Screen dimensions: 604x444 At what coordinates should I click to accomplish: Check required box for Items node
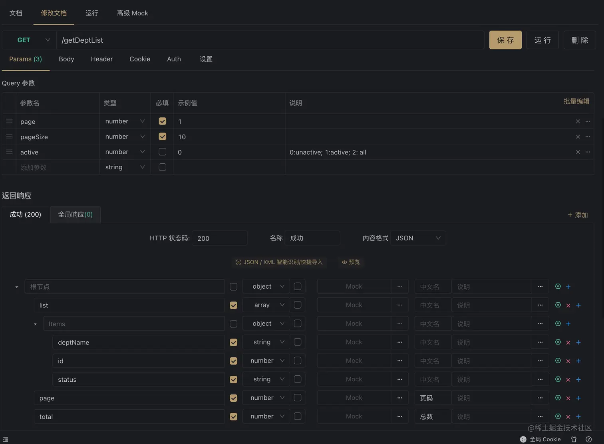point(234,323)
